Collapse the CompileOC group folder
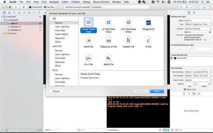This screenshot has height=133, width=213. coord(4,20)
